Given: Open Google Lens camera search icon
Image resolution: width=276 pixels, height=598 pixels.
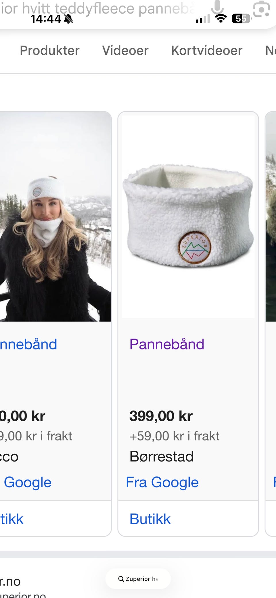Looking at the screenshot, I should (x=261, y=9).
